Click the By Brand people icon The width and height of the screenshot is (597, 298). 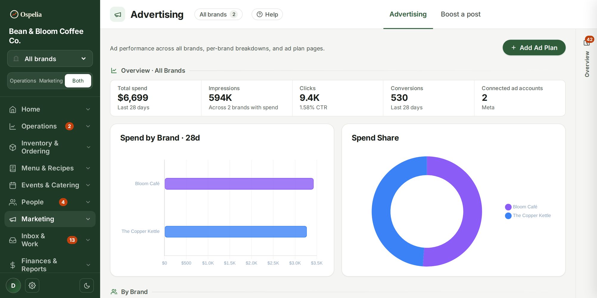[114, 292]
